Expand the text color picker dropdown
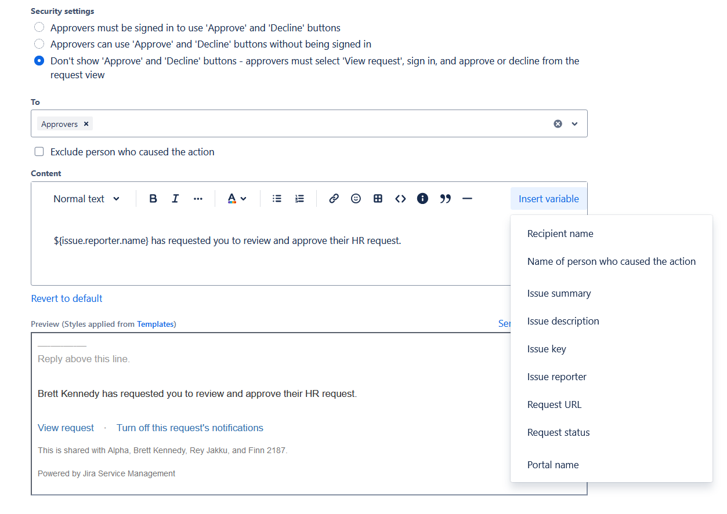The height and width of the screenshot is (514, 727). coord(237,199)
